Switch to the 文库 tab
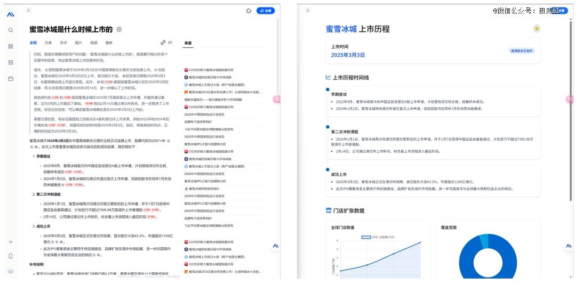Viewport: 576px width, 285px height. 49,43
